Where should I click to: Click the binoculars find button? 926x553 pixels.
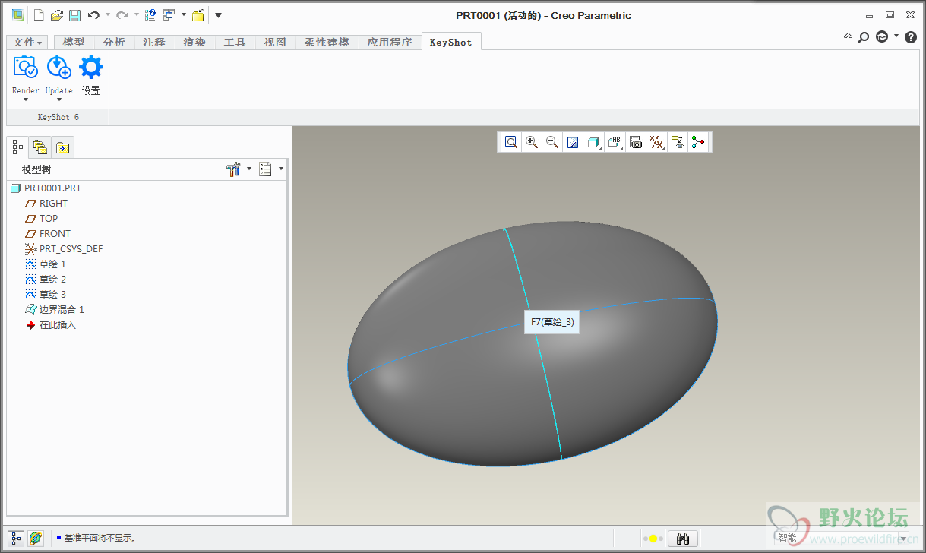pos(682,539)
